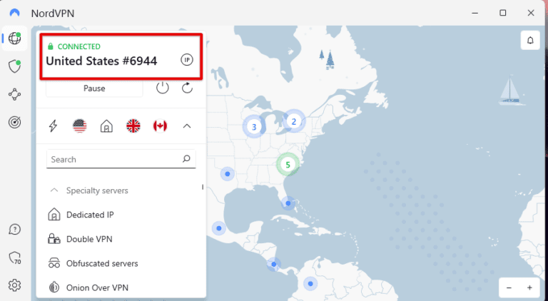Click the IP info icon
Screen dimensions: 548x301
(187, 60)
